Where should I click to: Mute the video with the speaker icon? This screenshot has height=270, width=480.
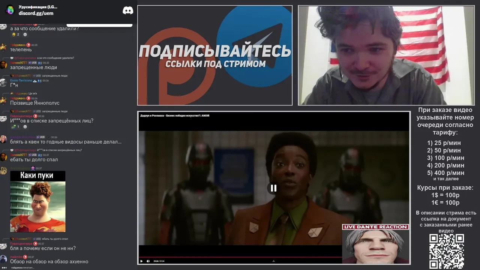pos(148,261)
